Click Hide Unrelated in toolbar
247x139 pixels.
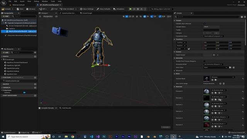pos(67,9)
